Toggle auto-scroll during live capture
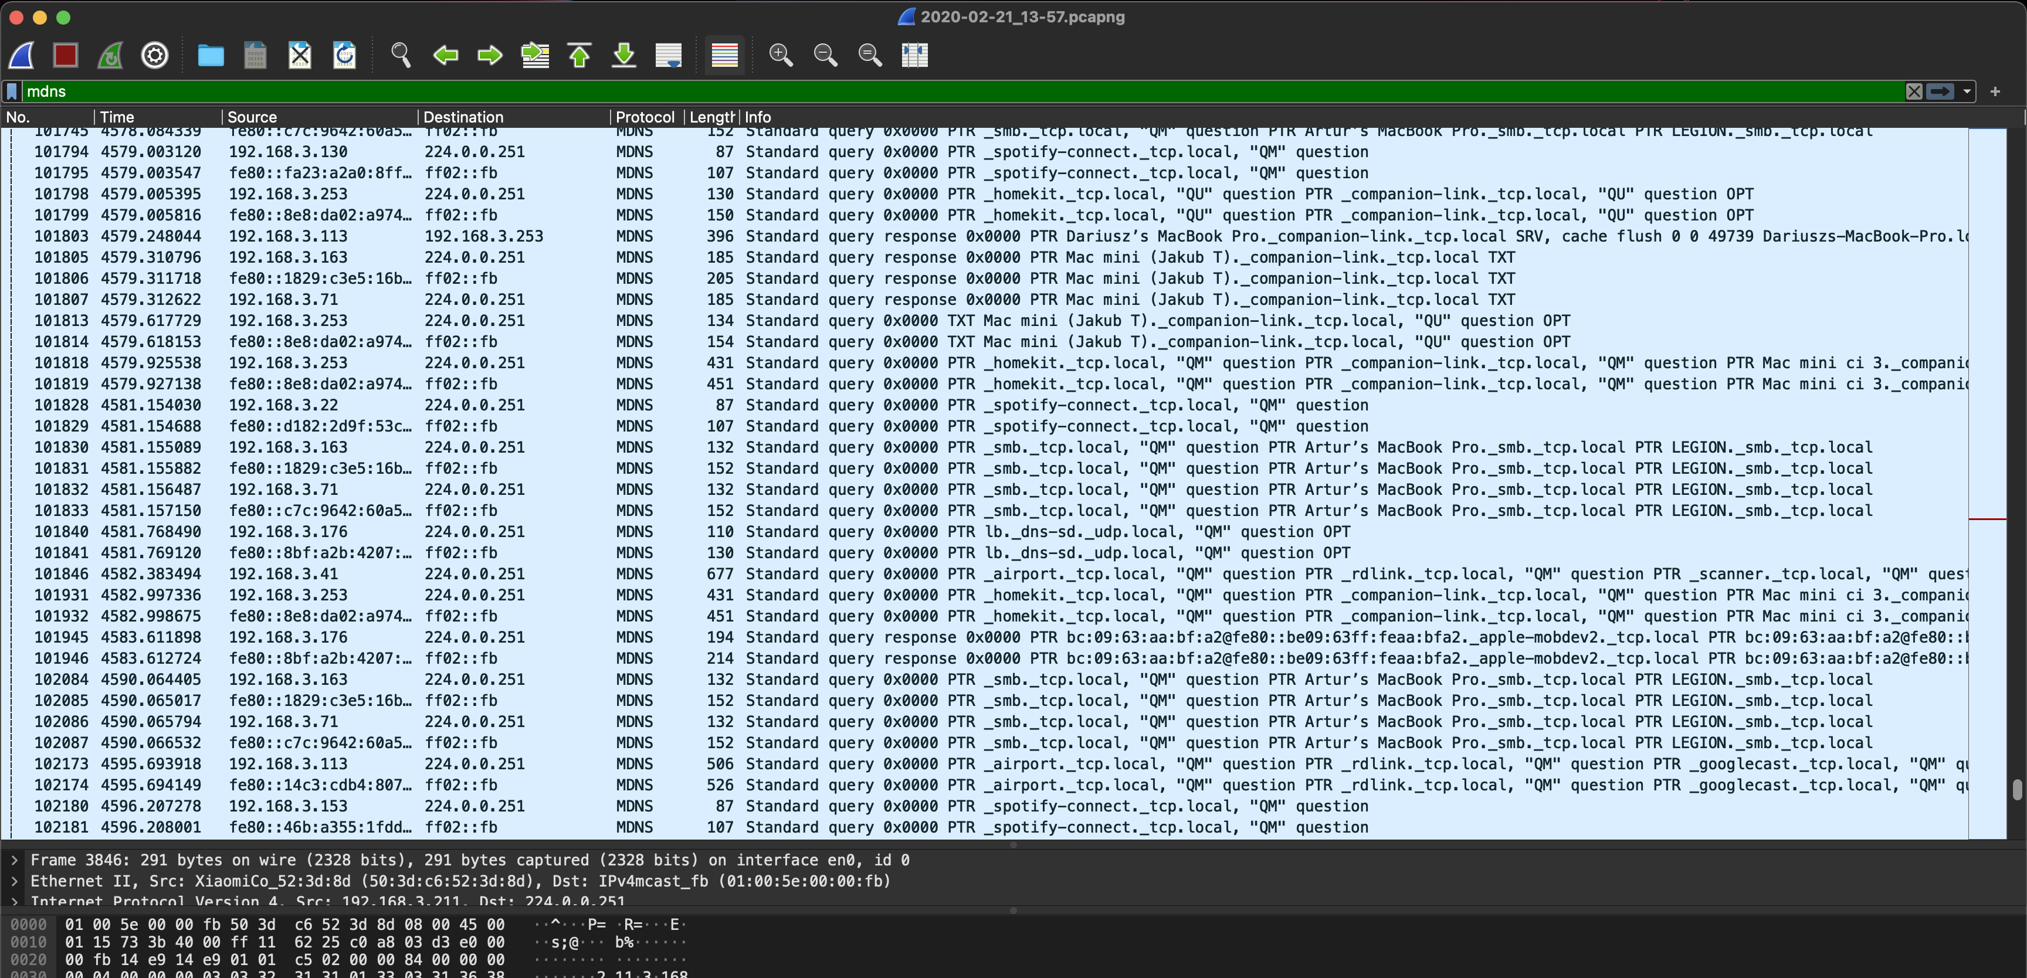The height and width of the screenshot is (978, 2027). 668,55
